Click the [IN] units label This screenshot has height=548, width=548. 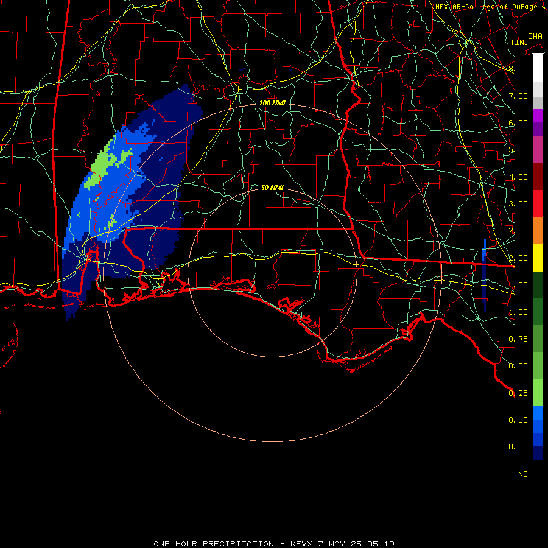[x=520, y=42]
